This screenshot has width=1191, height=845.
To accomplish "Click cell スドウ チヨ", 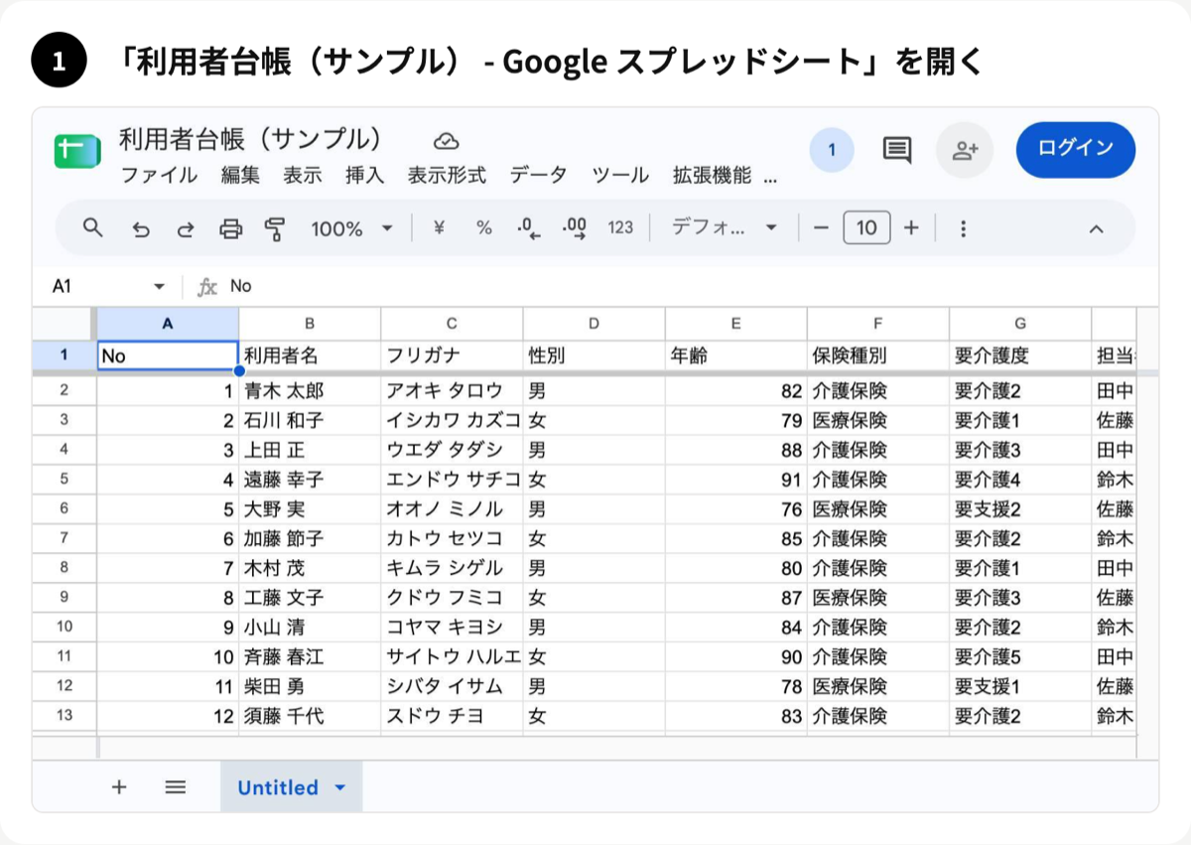I will [x=452, y=716].
